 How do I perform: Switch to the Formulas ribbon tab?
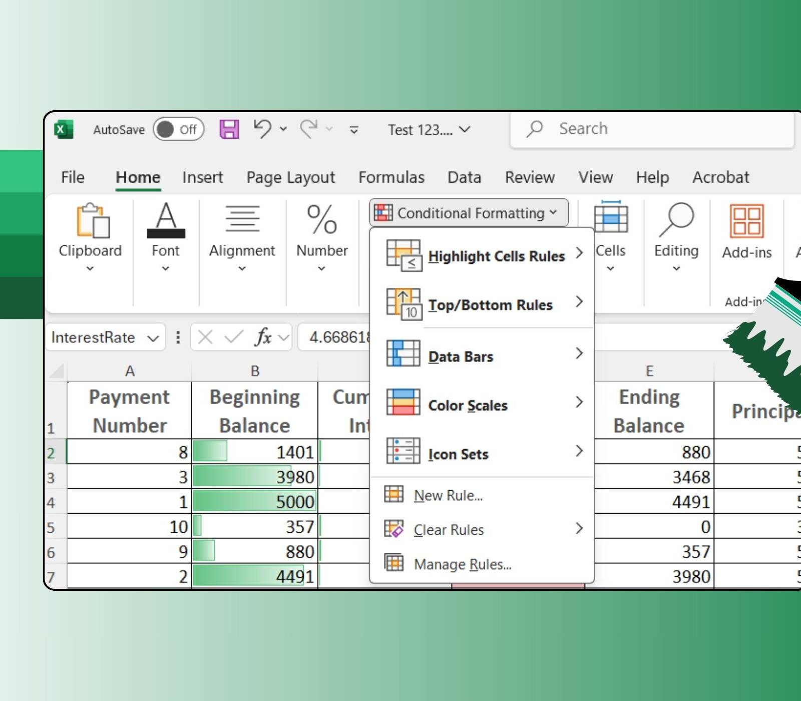[x=391, y=177]
